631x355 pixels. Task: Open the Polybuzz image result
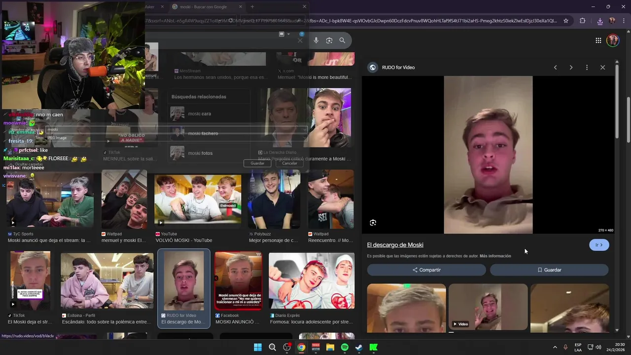tap(274, 199)
